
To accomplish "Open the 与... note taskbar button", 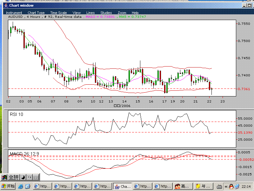I will pos(204,186).
